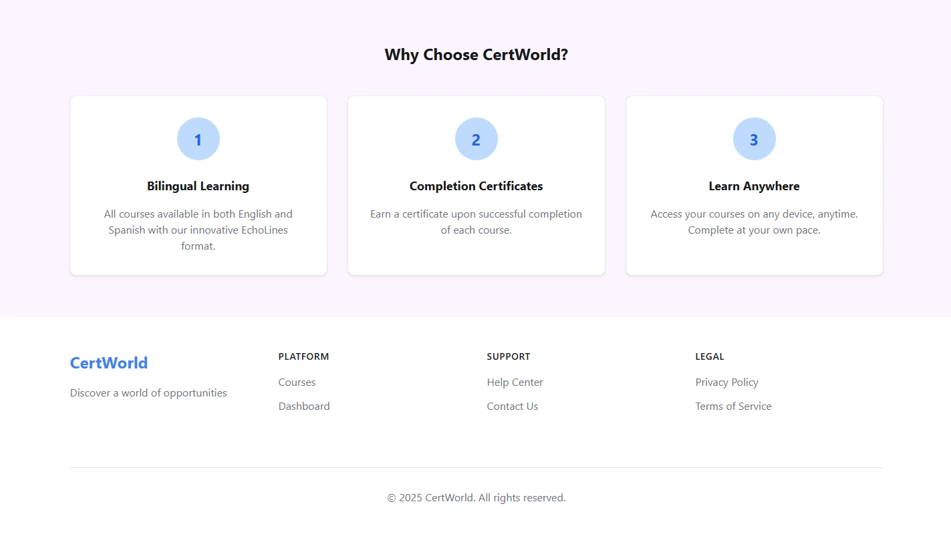Open the Courses footer link
Viewport: 951px width, 536px height.
(297, 382)
